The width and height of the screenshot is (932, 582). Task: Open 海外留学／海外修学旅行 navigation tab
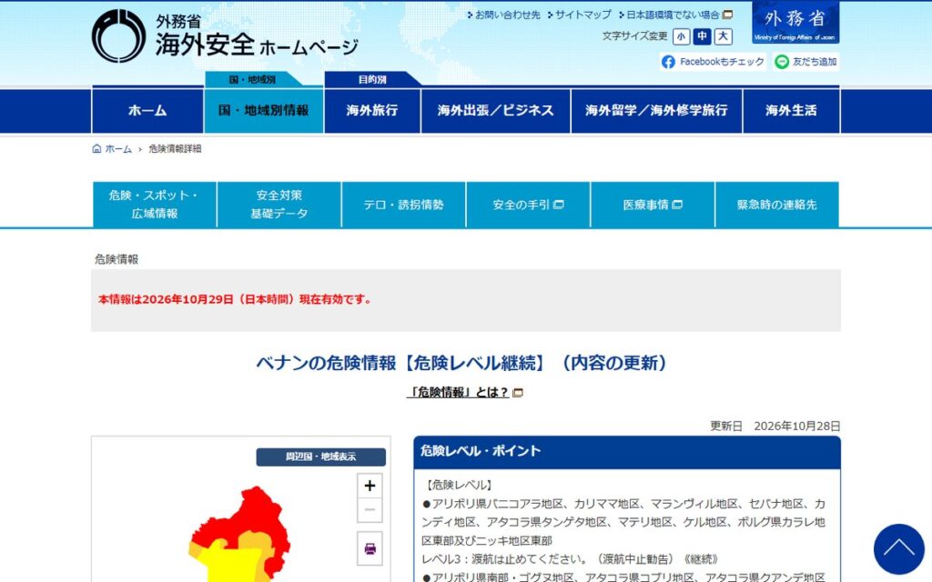tap(656, 110)
